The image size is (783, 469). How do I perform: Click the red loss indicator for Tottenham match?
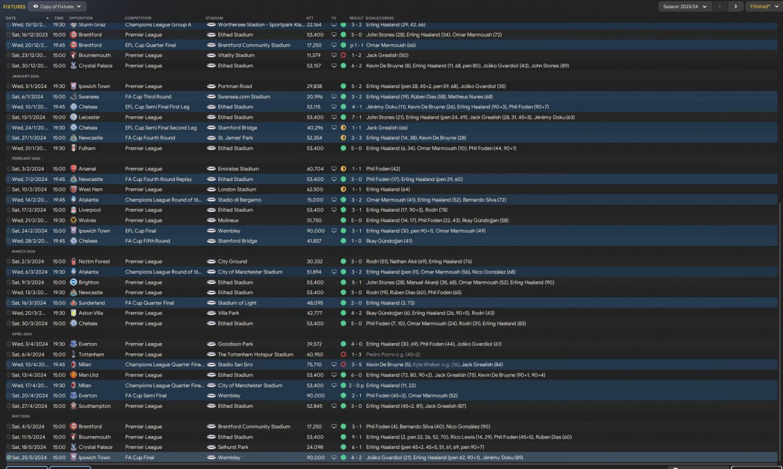click(343, 355)
